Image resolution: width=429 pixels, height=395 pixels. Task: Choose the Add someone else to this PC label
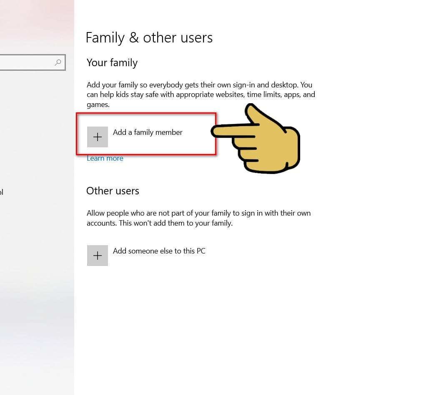pos(159,251)
